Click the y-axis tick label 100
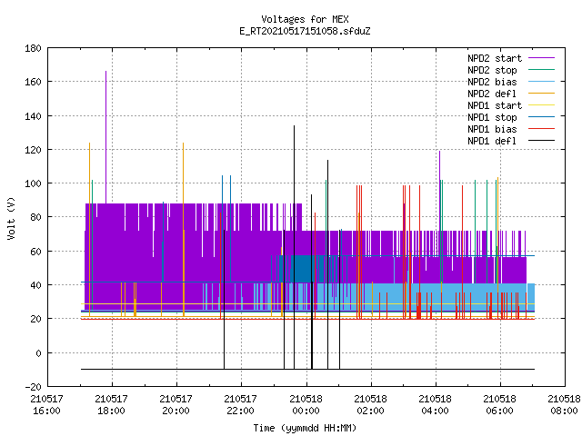The height and width of the screenshot is (436, 582). [x=33, y=183]
